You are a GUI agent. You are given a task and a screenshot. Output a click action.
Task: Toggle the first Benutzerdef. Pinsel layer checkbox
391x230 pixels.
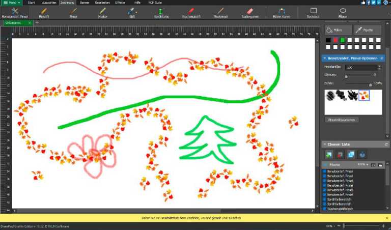click(x=325, y=172)
